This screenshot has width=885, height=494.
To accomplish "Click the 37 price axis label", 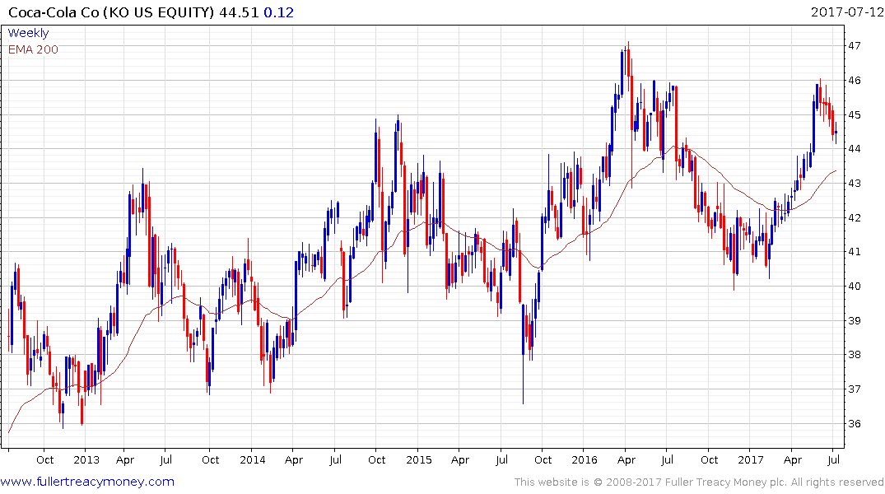I will pyautogui.click(x=854, y=389).
